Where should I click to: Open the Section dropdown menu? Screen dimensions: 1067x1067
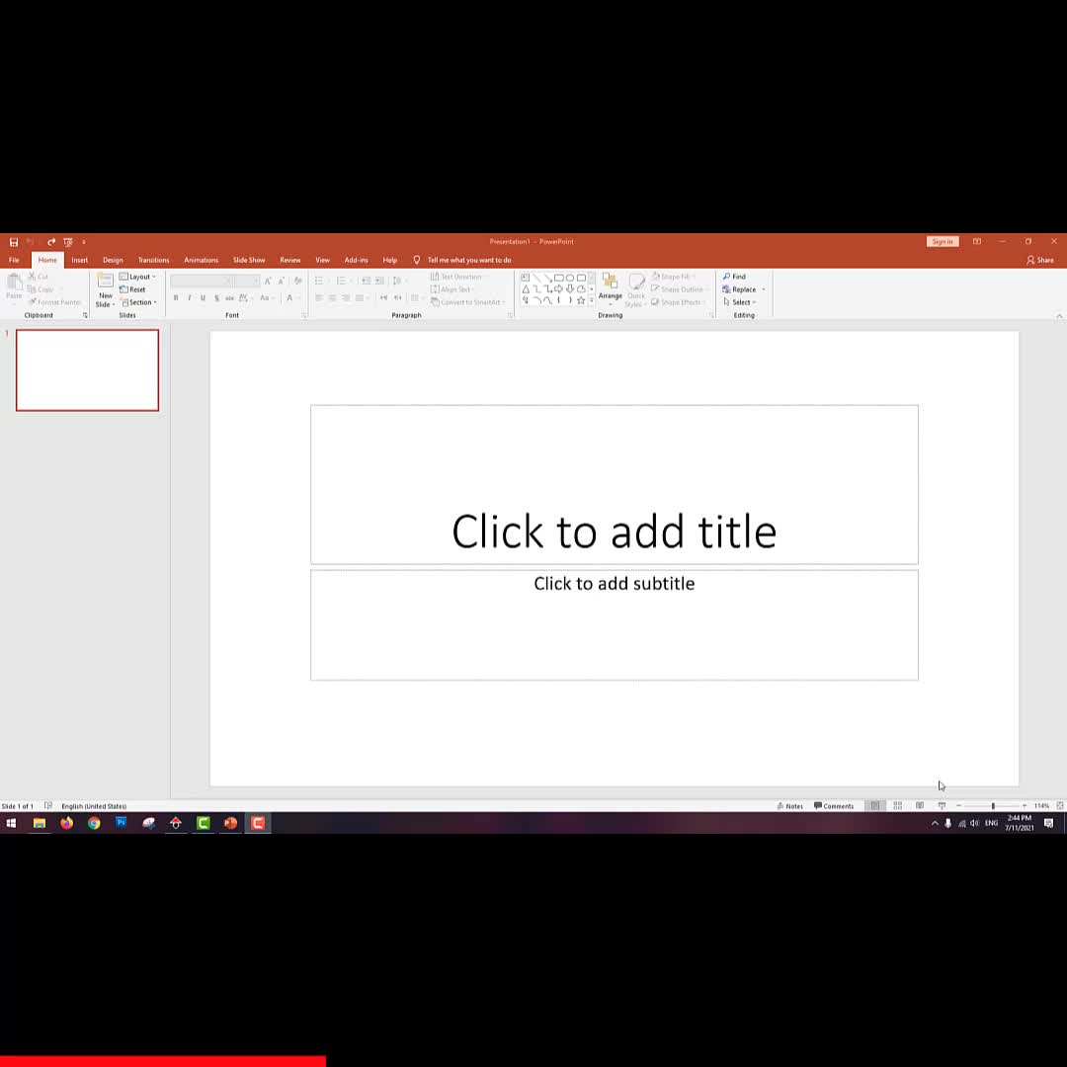click(x=138, y=302)
